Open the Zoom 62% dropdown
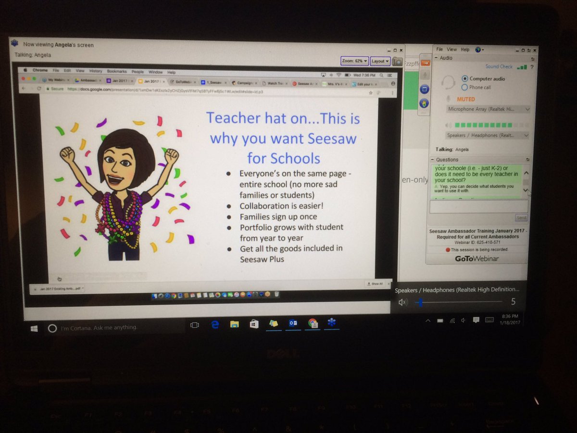Screen dimensions: 577x433 pos(355,61)
